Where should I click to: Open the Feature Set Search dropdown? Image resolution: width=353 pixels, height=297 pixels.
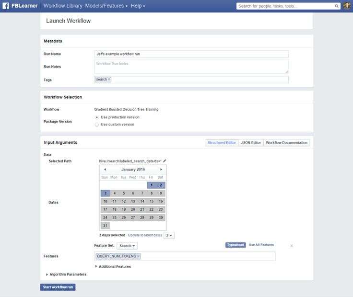[128, 246]
